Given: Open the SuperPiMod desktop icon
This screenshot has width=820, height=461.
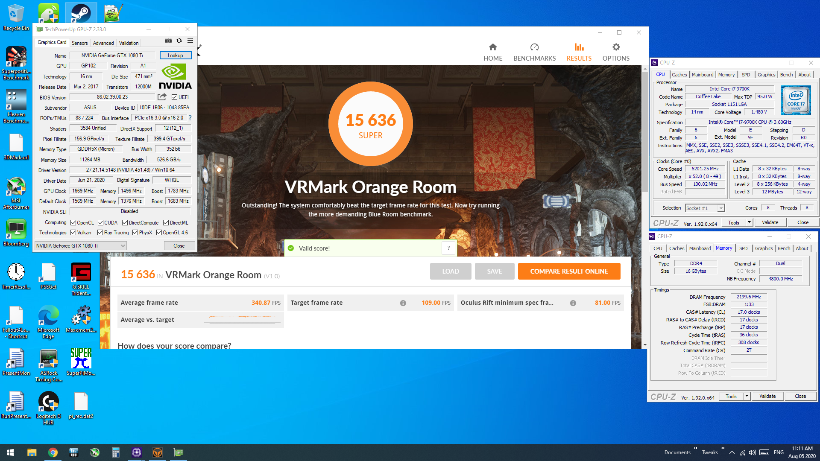Looking at the screenshot, I should [81, 362].
